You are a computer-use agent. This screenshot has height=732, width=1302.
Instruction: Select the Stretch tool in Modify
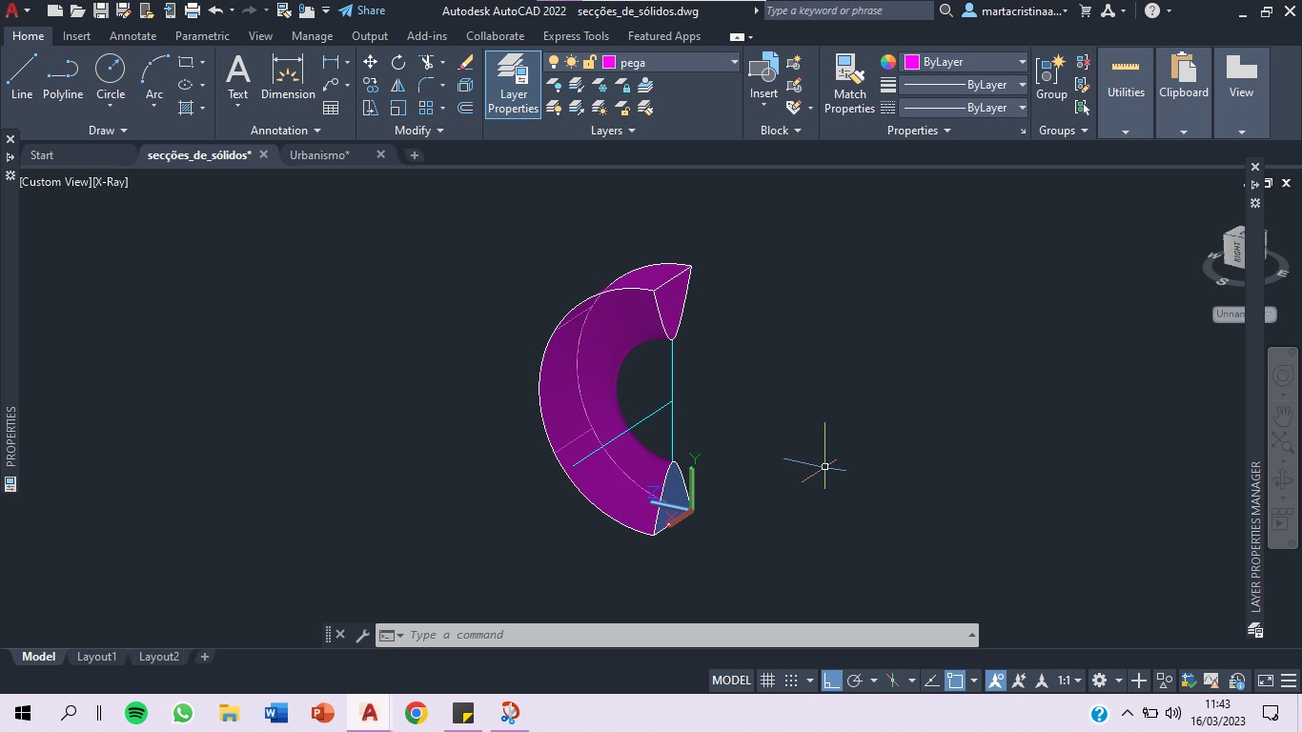pos(371,108)
